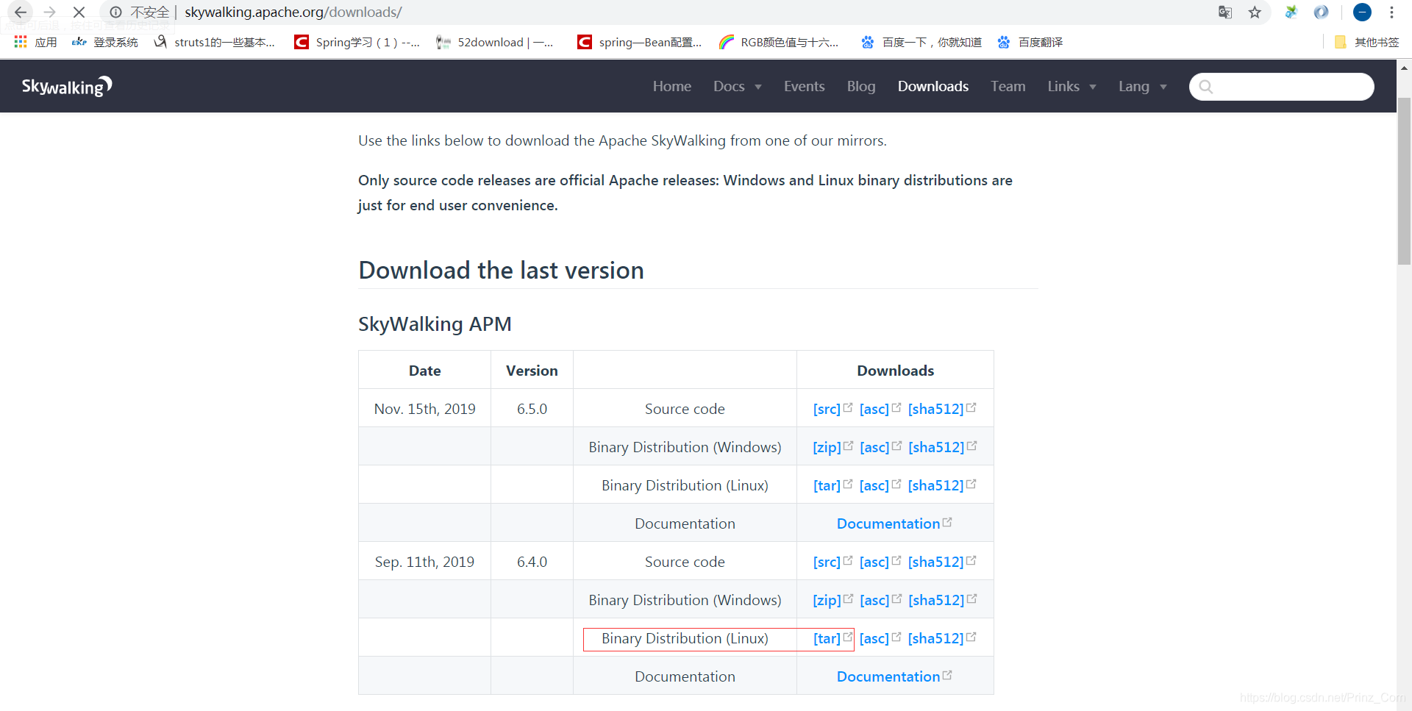The image size is (1412, 711).
Task: Click the page vertical scrollbar thumb
Action: 1404,181
